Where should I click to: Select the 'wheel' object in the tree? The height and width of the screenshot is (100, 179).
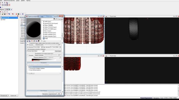[4, 20]
